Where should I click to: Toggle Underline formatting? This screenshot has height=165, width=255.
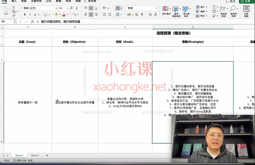[35, 14]
